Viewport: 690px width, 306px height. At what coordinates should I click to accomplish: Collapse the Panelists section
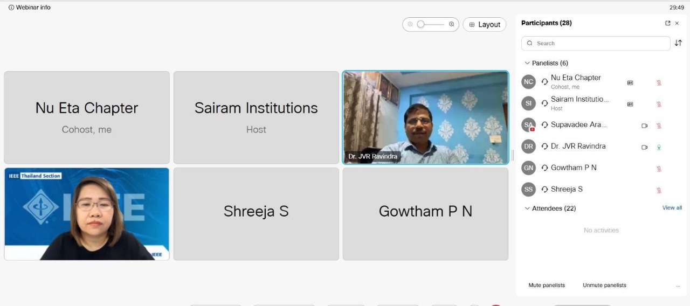coord(527,63)
